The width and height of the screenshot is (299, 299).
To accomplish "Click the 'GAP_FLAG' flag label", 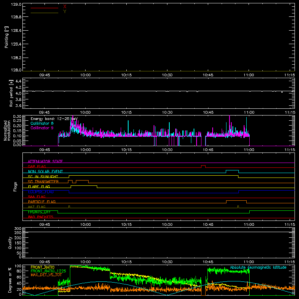I will point(37,166).
